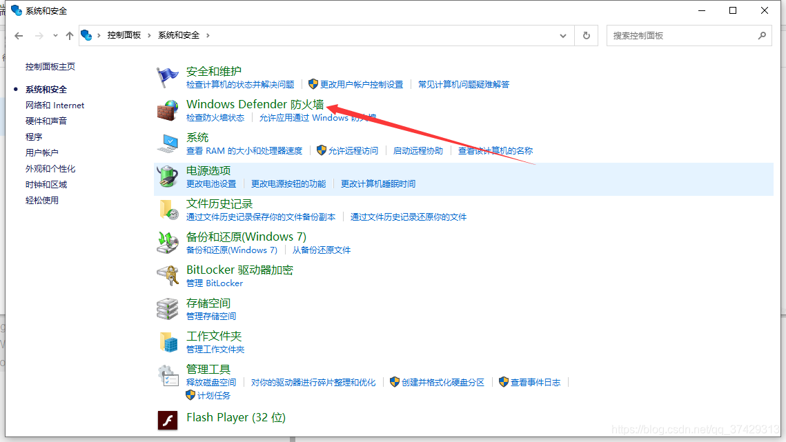Open 备份和还原(Windows 7) heading link
The width and height of the screenshot is (786, 442).
click(x=246, y=237)
